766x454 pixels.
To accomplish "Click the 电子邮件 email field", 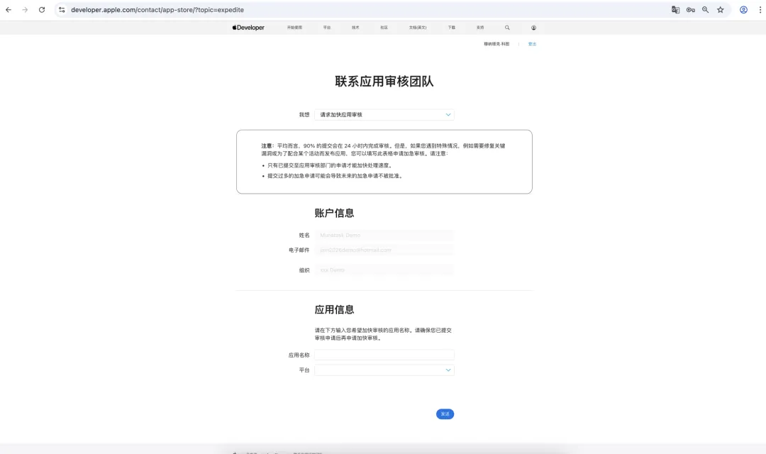I will point(384,250).
